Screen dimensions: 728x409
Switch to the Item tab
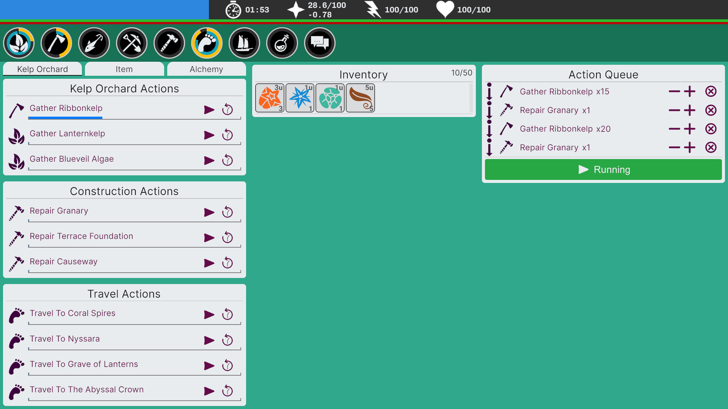coord(124,69)
